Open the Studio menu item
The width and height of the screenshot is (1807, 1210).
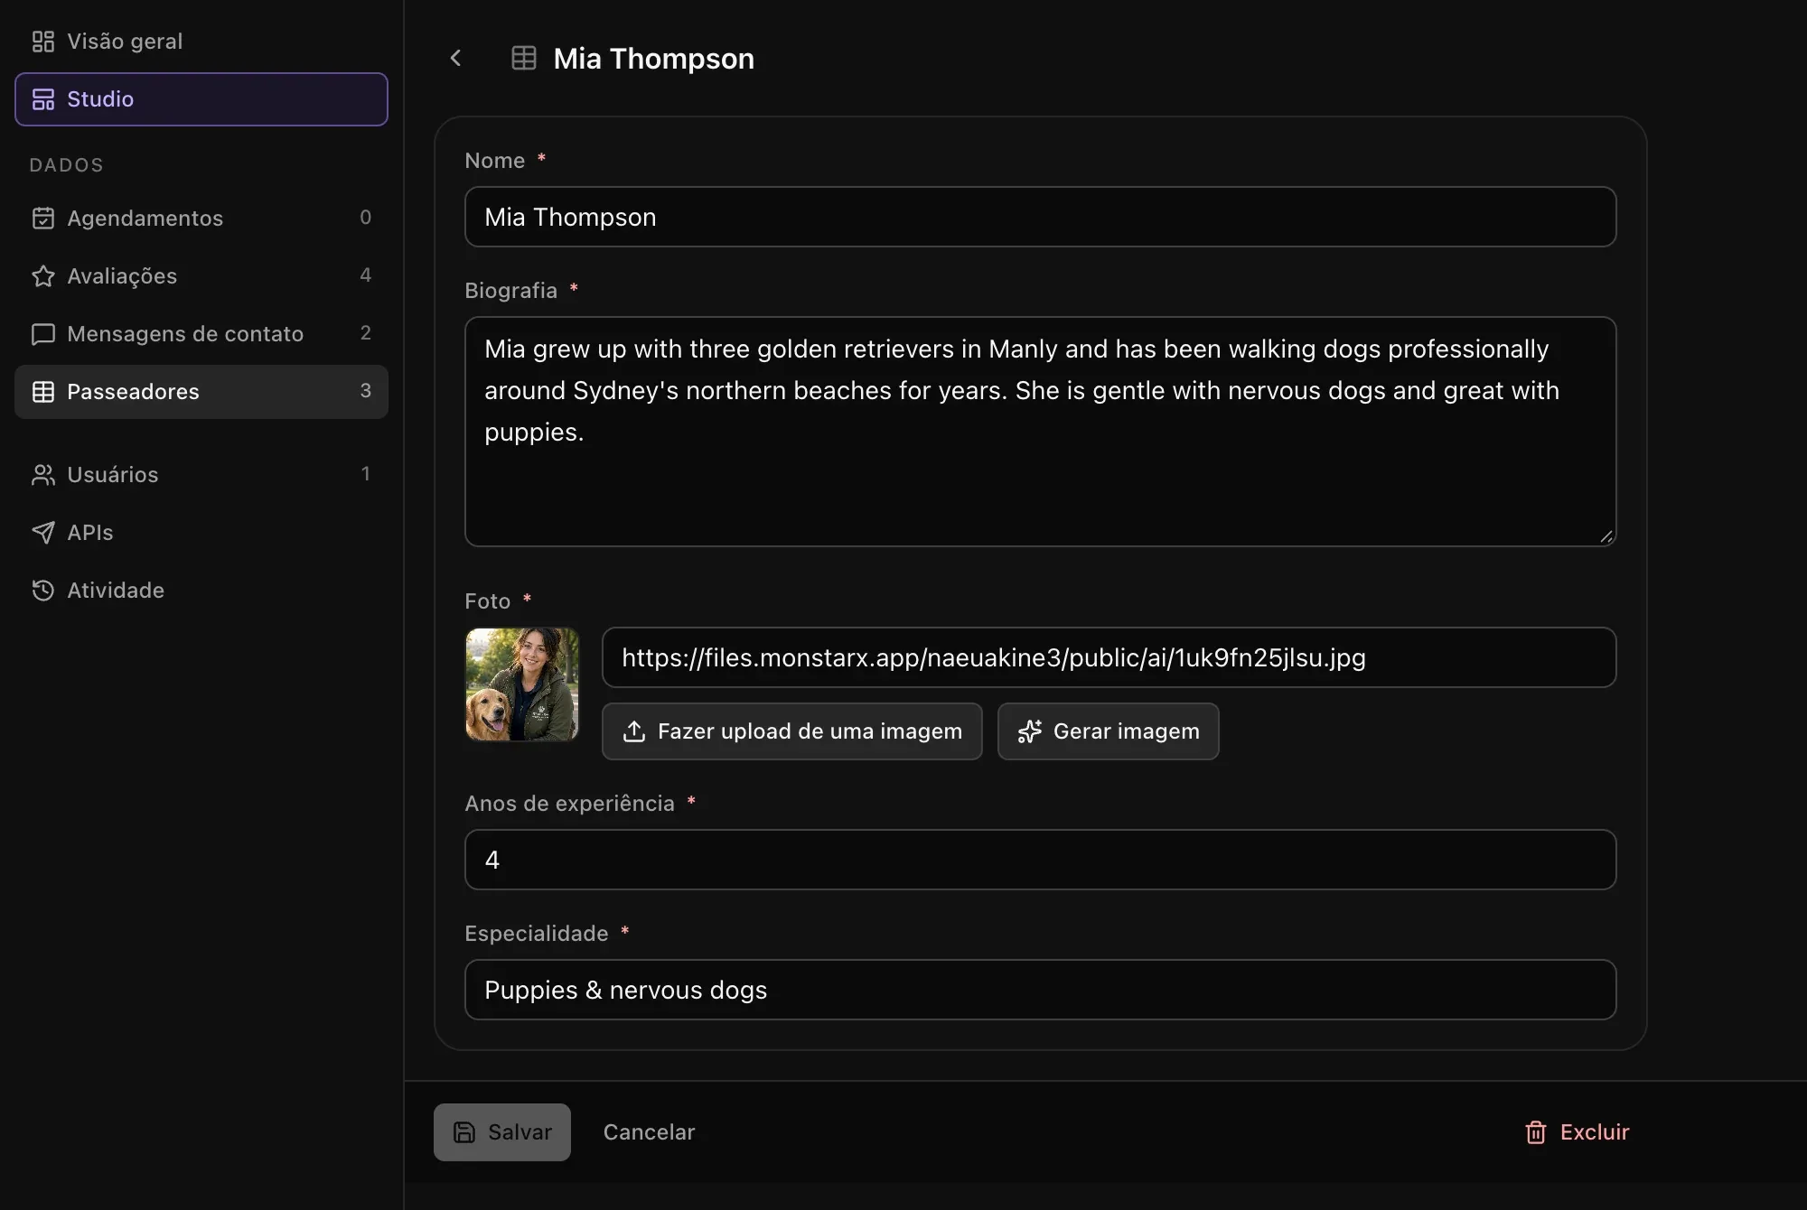(201, 99)
